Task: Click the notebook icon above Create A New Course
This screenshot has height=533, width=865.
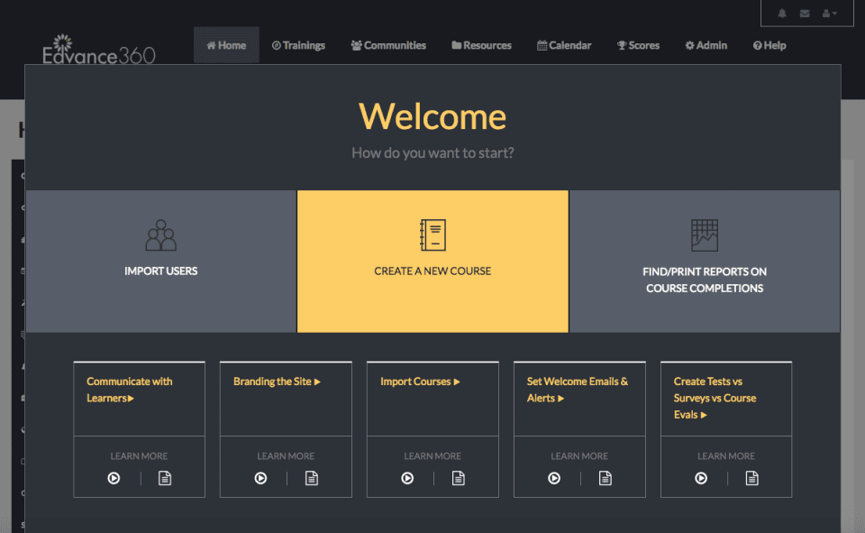Action: click(x=432, y=234)
